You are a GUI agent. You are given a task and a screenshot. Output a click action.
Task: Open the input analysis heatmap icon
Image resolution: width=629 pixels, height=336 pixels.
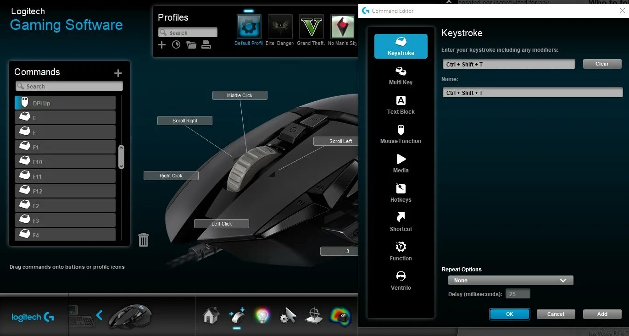point(340,316)
